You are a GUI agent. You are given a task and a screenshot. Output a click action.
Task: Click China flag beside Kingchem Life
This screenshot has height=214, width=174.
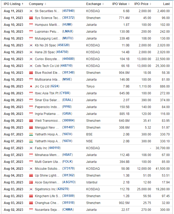coord(31,196)
